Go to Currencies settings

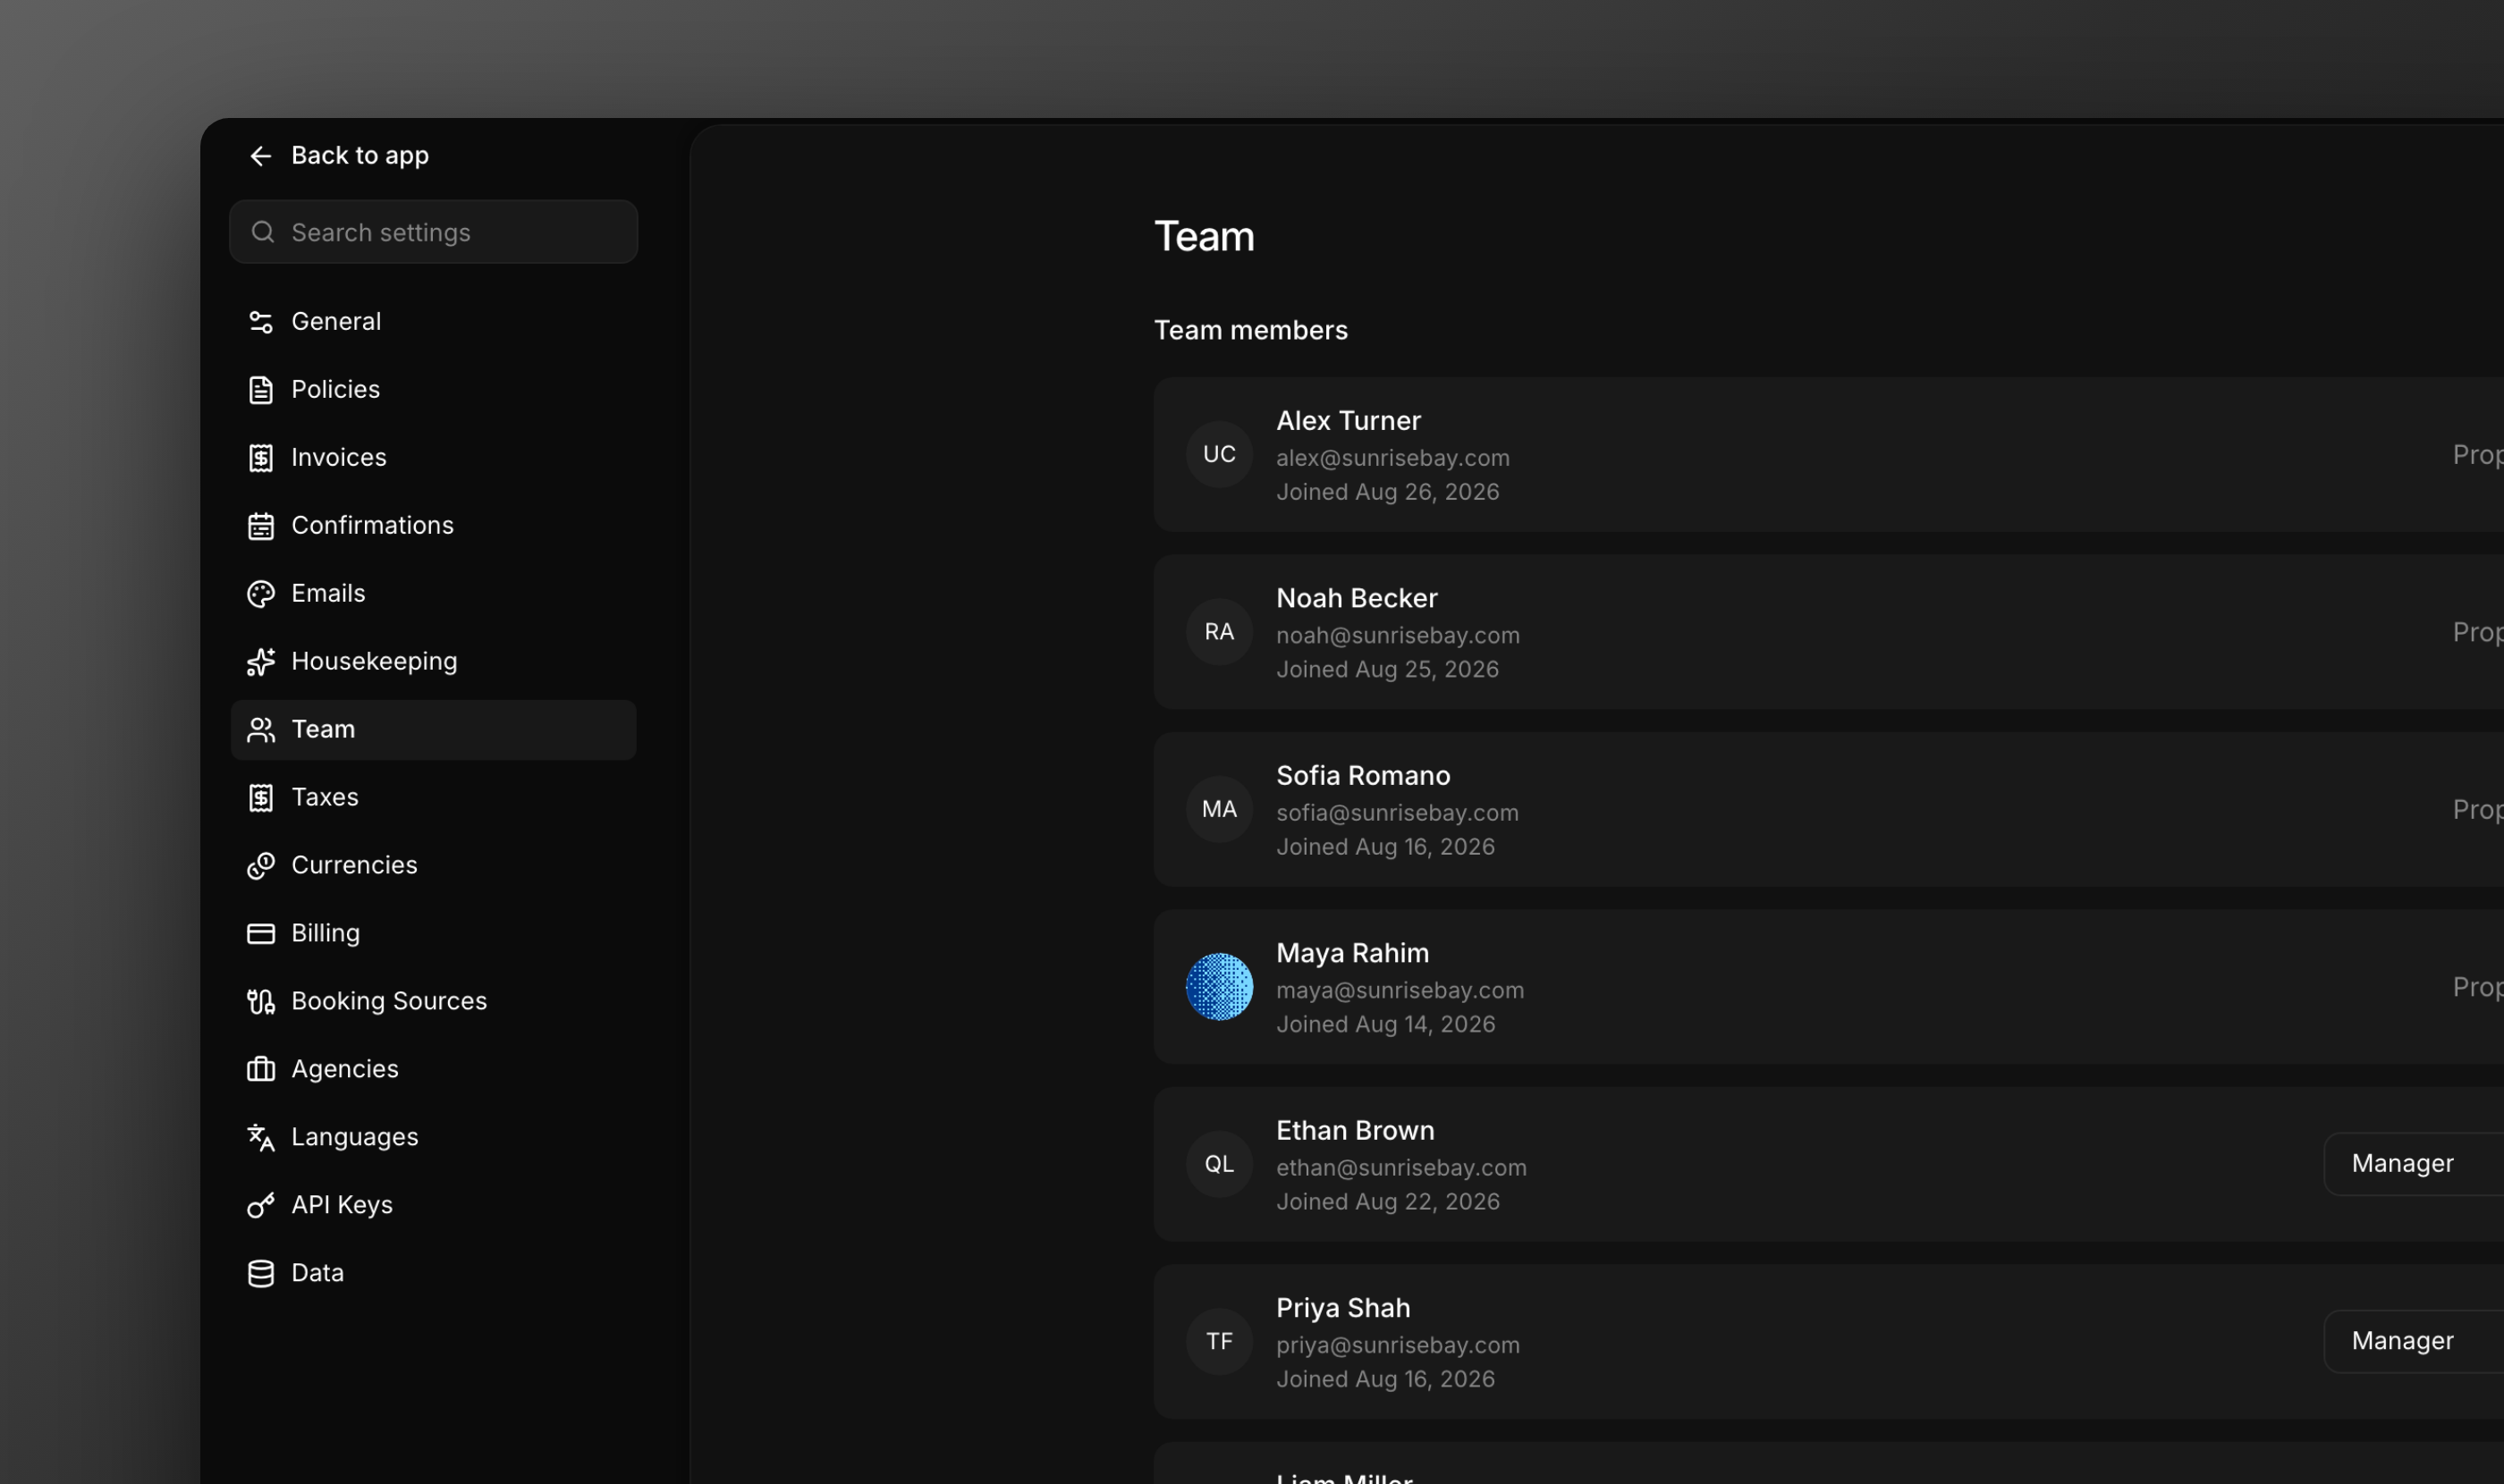(x=433, y=866)
